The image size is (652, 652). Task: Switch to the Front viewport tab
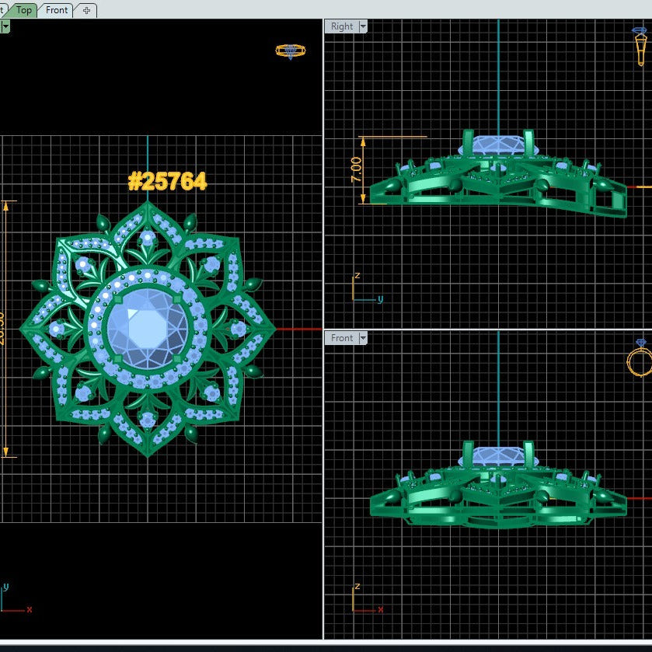pyautogui.click(x=57, y=10)
